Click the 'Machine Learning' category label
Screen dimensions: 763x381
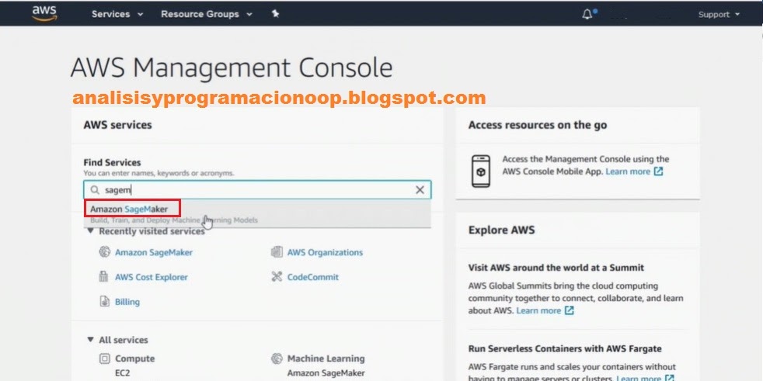coord(326,358)
